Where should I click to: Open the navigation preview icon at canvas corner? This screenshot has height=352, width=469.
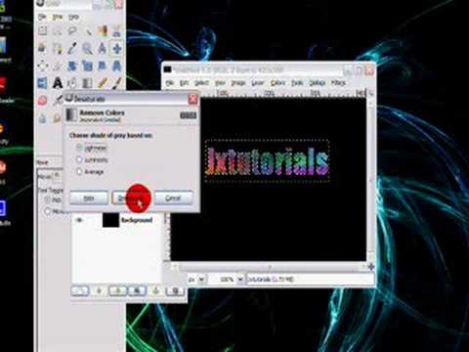point(371,267)
